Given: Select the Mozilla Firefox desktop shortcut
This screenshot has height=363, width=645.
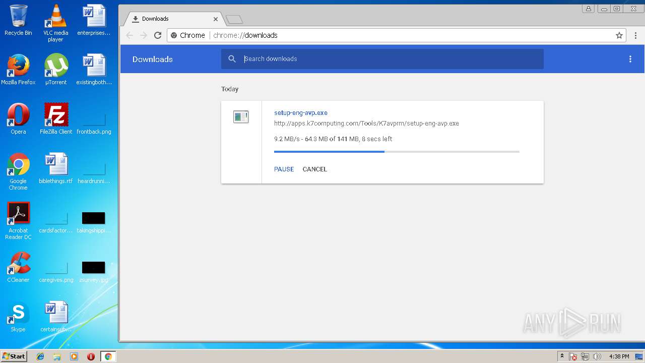Looking at the screenshot, I should (x=18, y=70).
